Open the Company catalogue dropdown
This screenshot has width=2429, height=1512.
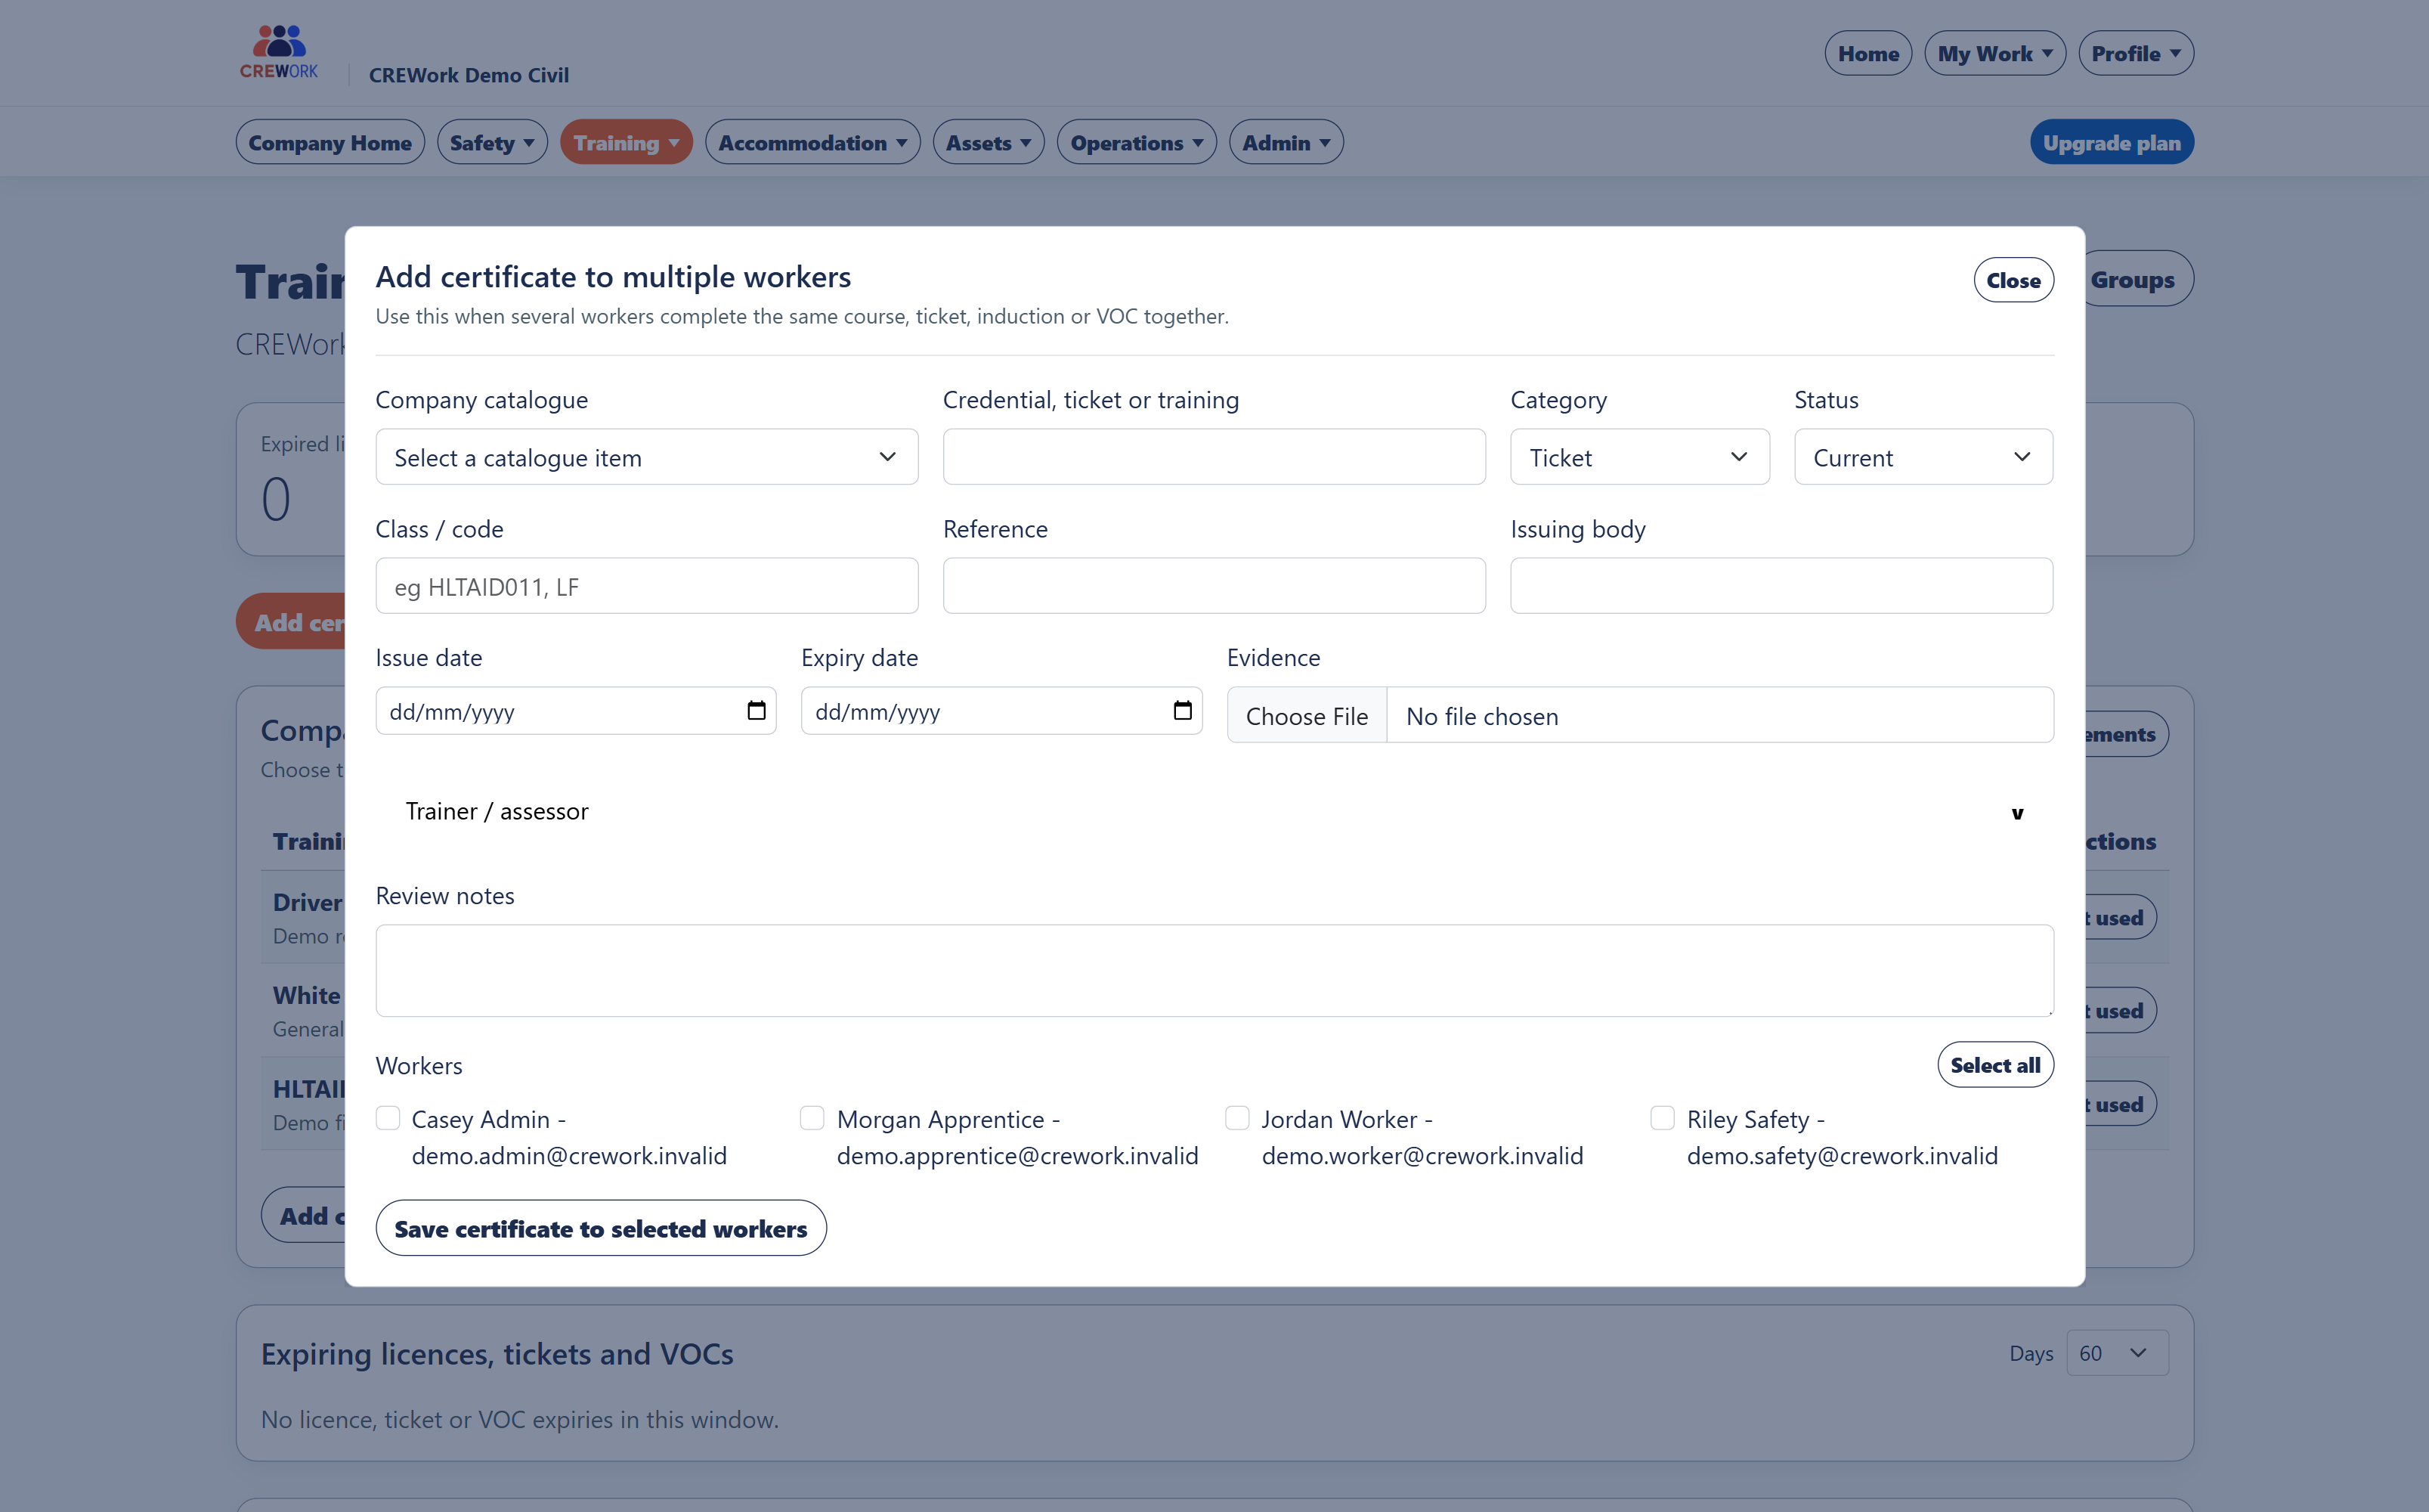pyautogui.click(x=647, y=457)
